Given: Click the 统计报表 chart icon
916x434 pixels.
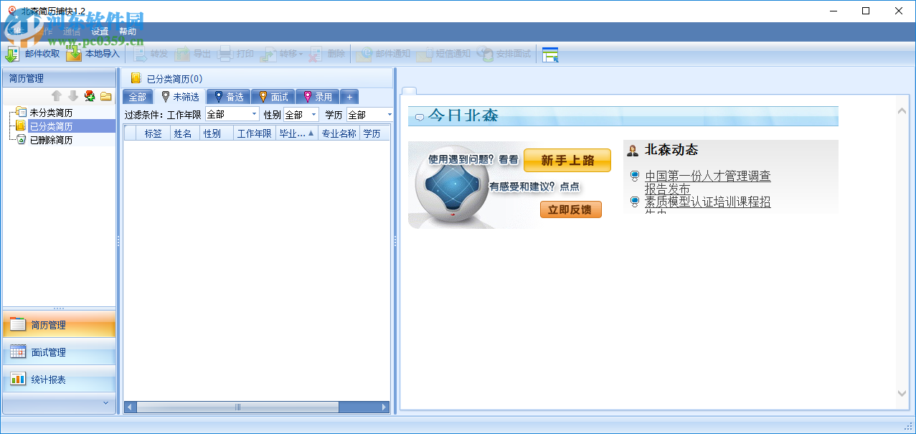Looking at the screenshot, I should pos(17,379).
